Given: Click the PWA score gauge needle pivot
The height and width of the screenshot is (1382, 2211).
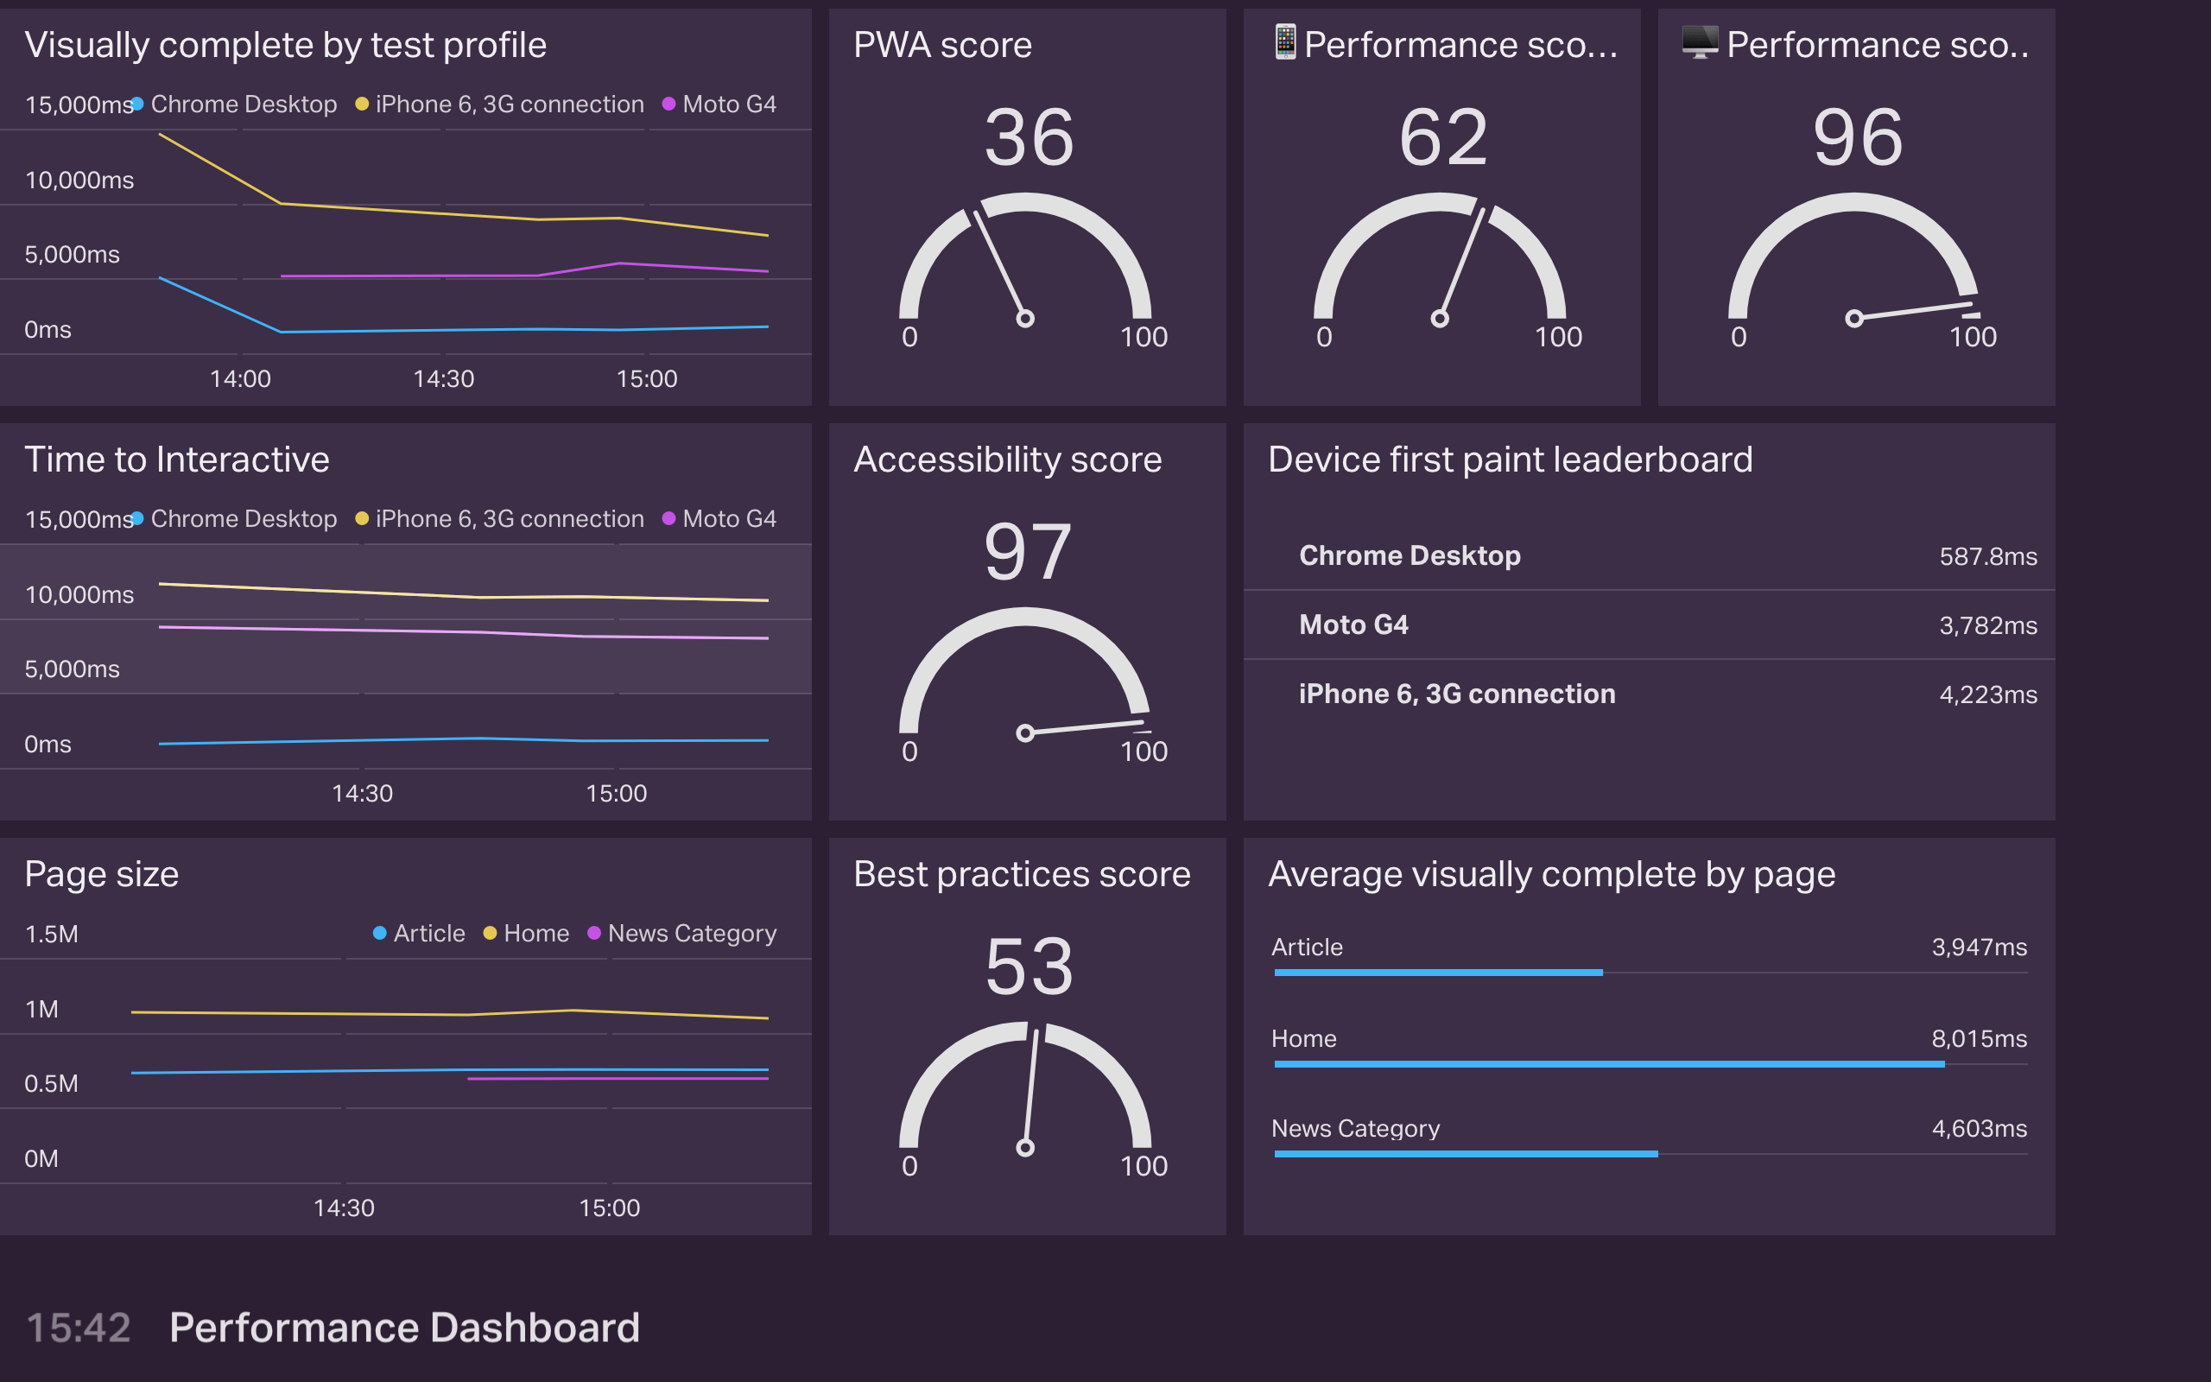Looking at the screenshot, I should (1025, 319).
